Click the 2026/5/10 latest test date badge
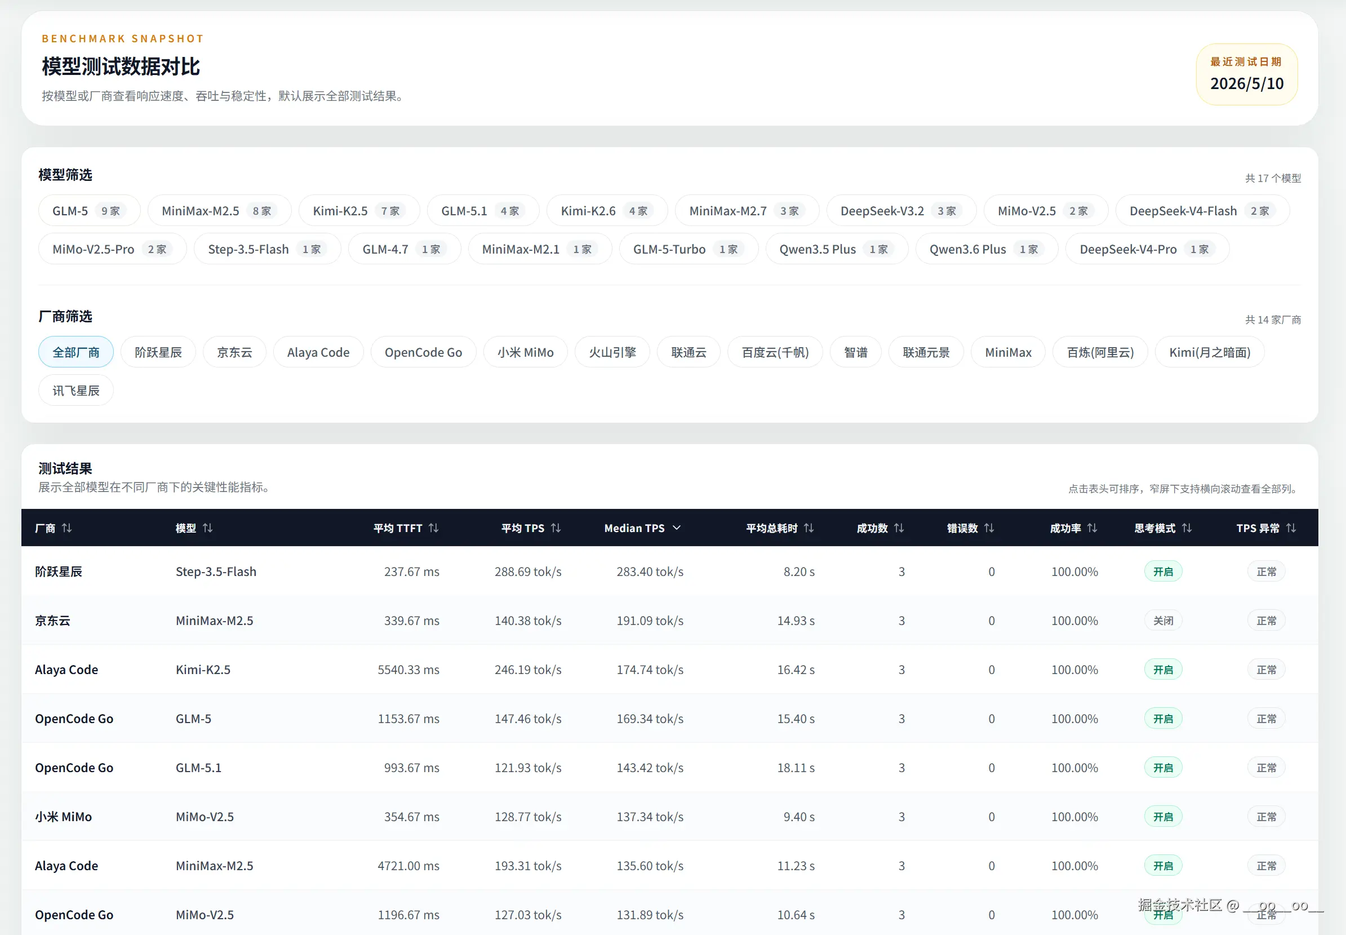This screenshot has width=1346, height=935. point(1247,74)
